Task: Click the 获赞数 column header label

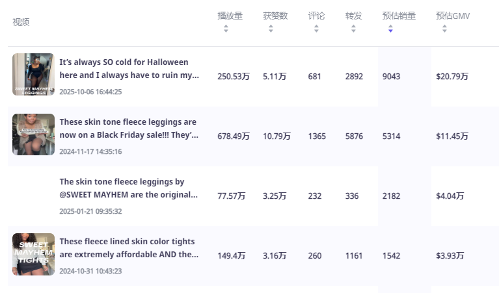Action: [275, 16]
